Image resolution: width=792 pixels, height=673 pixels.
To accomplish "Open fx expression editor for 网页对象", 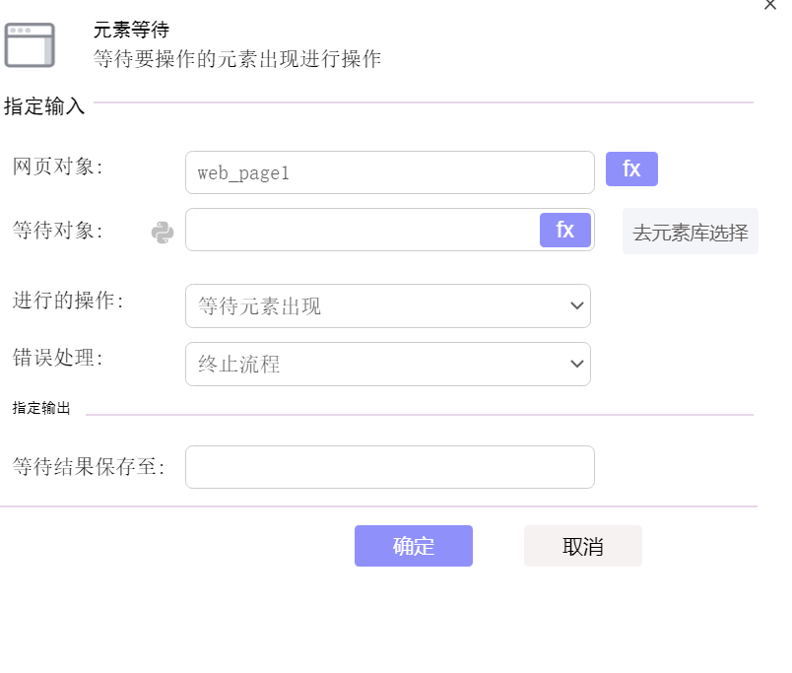I will [x=631, y=168].
